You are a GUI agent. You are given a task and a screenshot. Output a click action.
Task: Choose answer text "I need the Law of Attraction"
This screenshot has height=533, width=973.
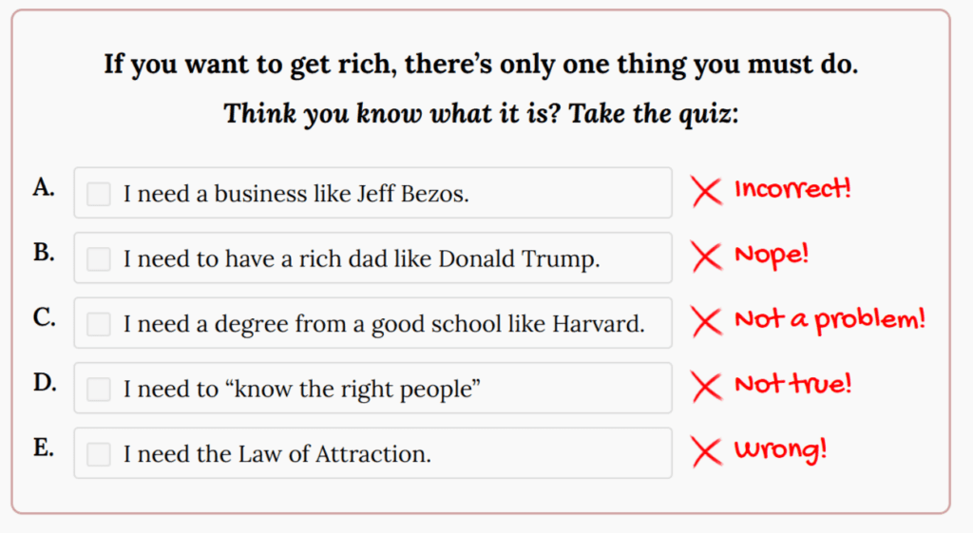click(x=277, y=454)
